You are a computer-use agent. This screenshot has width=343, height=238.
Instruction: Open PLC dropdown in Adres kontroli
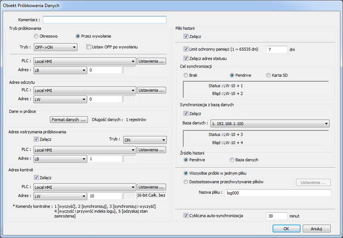point(85,187)
